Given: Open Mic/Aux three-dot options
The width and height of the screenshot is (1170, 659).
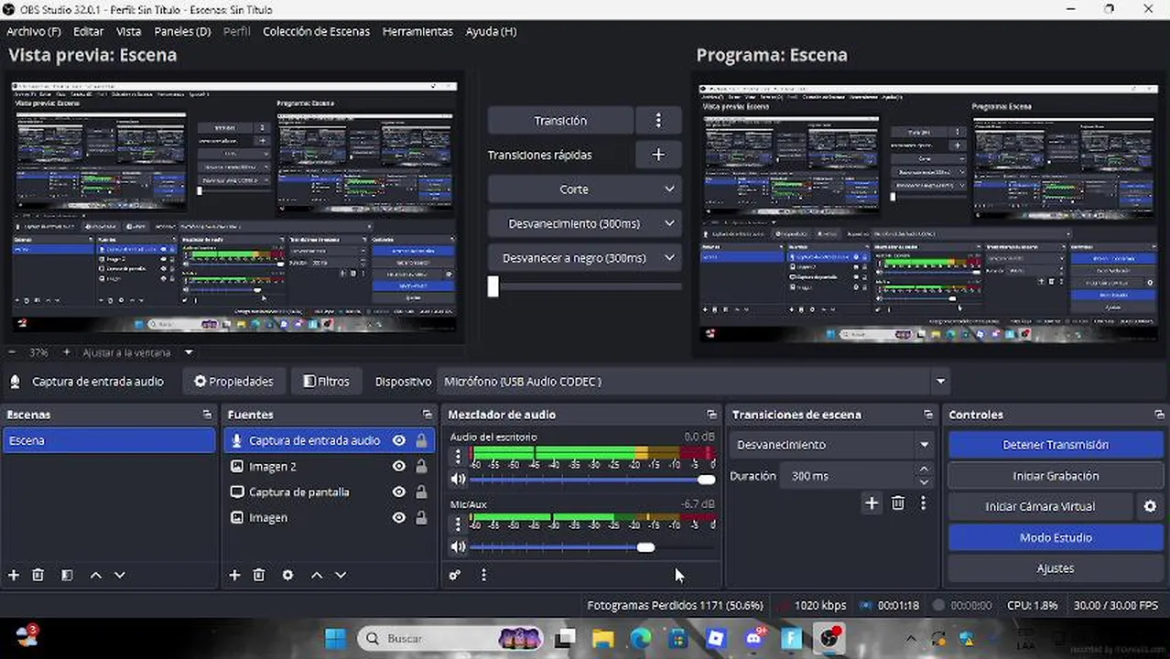Looking at the screenshot, I should click(x=458, y=524).
